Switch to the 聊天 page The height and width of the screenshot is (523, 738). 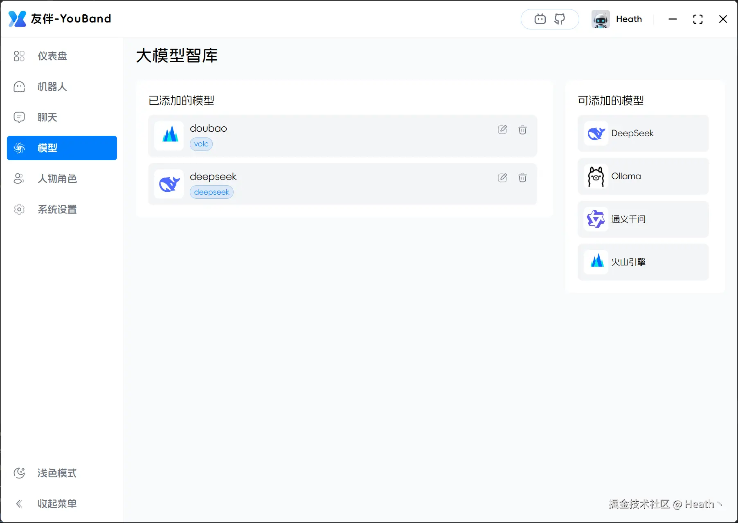pos(62,117)
